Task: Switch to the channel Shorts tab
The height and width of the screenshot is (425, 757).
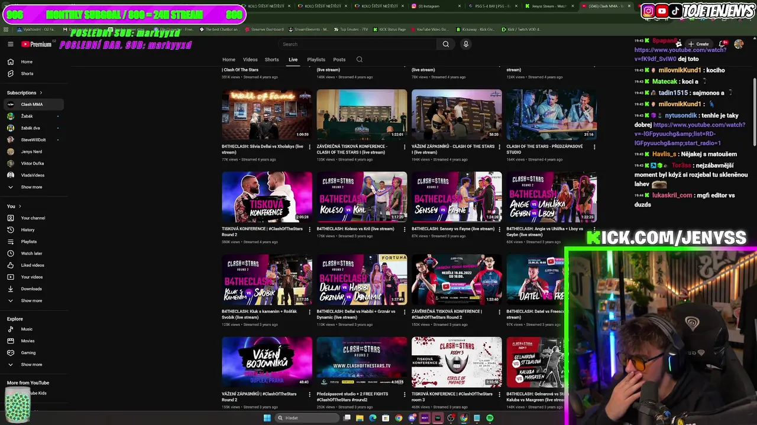Action: click(272, 60)
